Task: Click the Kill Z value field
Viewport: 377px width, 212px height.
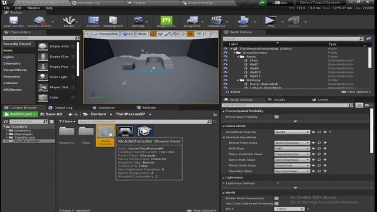Action: tap(289, 209)
